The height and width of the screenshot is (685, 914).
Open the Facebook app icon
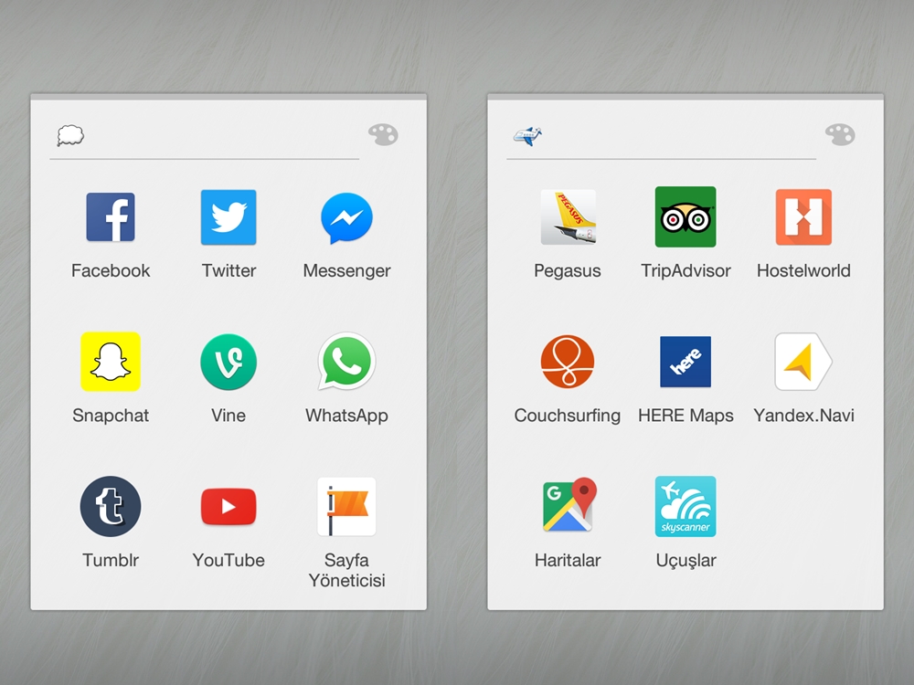point(111,216)
